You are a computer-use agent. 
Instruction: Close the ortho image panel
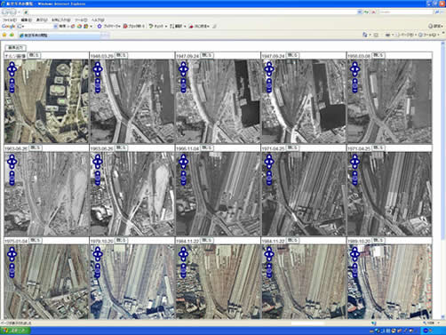pos(34,55)
